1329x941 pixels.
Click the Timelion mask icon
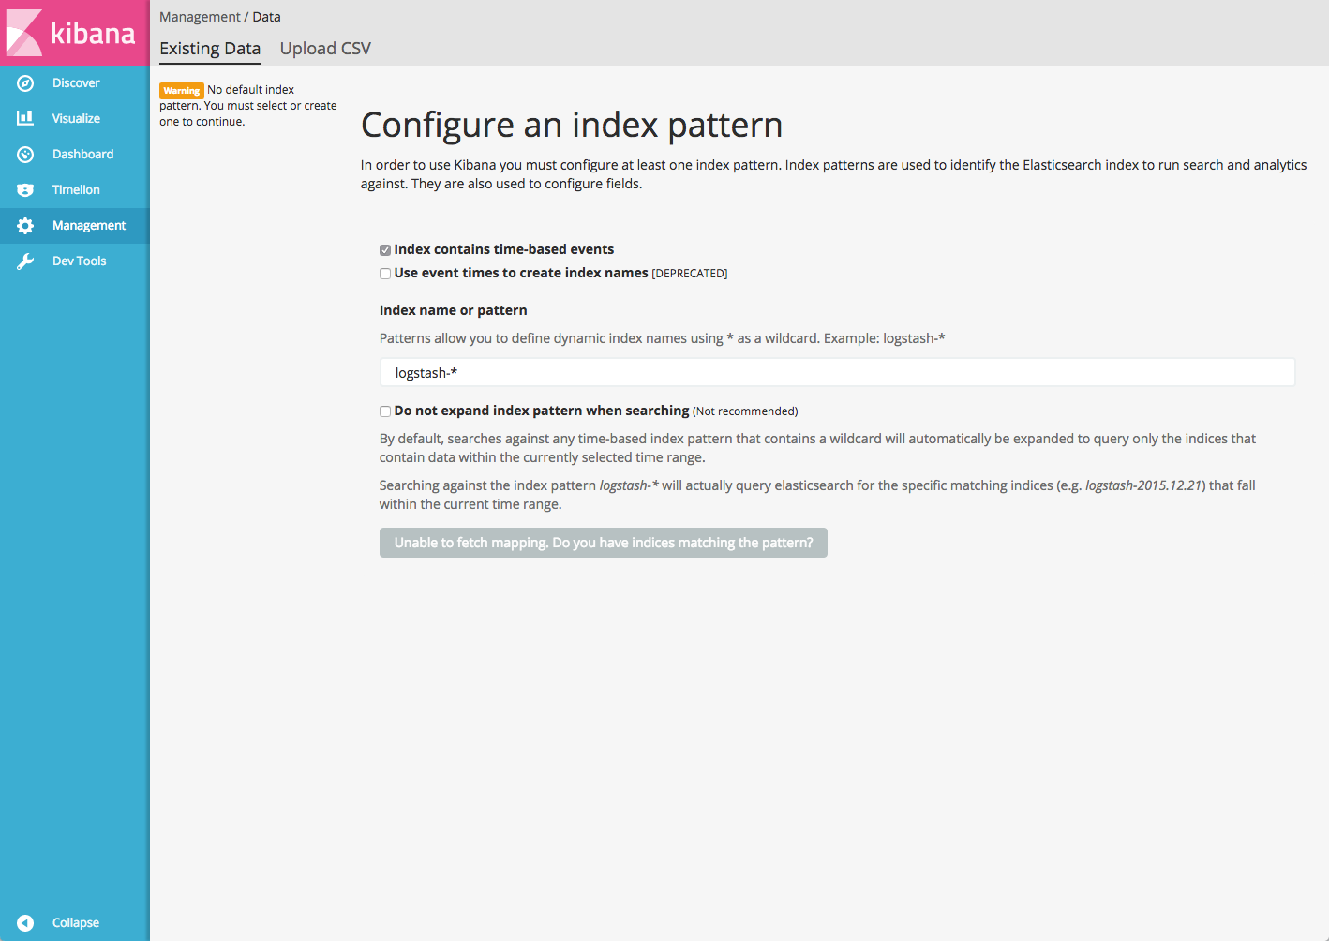click(x=25, y=190)
